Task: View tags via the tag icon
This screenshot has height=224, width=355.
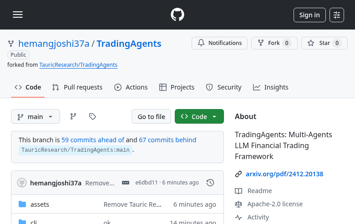Action: [x=92, y=116]
